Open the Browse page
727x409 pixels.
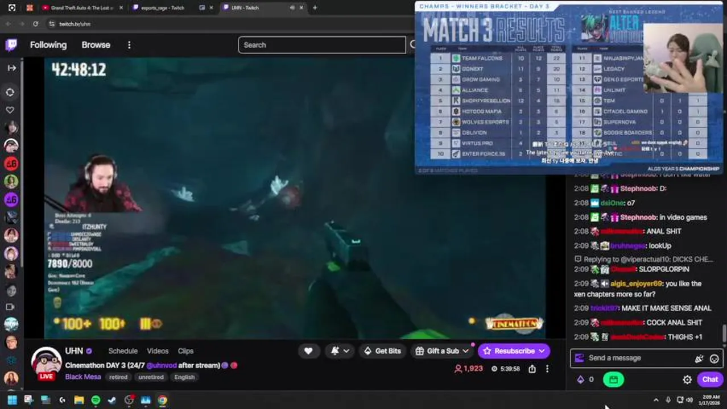coord(96,45)
